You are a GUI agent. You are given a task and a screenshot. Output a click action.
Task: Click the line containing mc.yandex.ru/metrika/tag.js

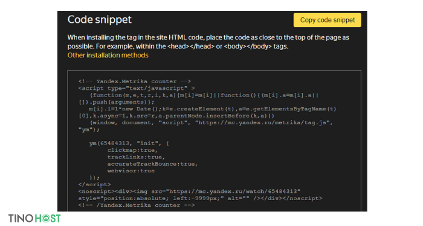pos(211,123)
